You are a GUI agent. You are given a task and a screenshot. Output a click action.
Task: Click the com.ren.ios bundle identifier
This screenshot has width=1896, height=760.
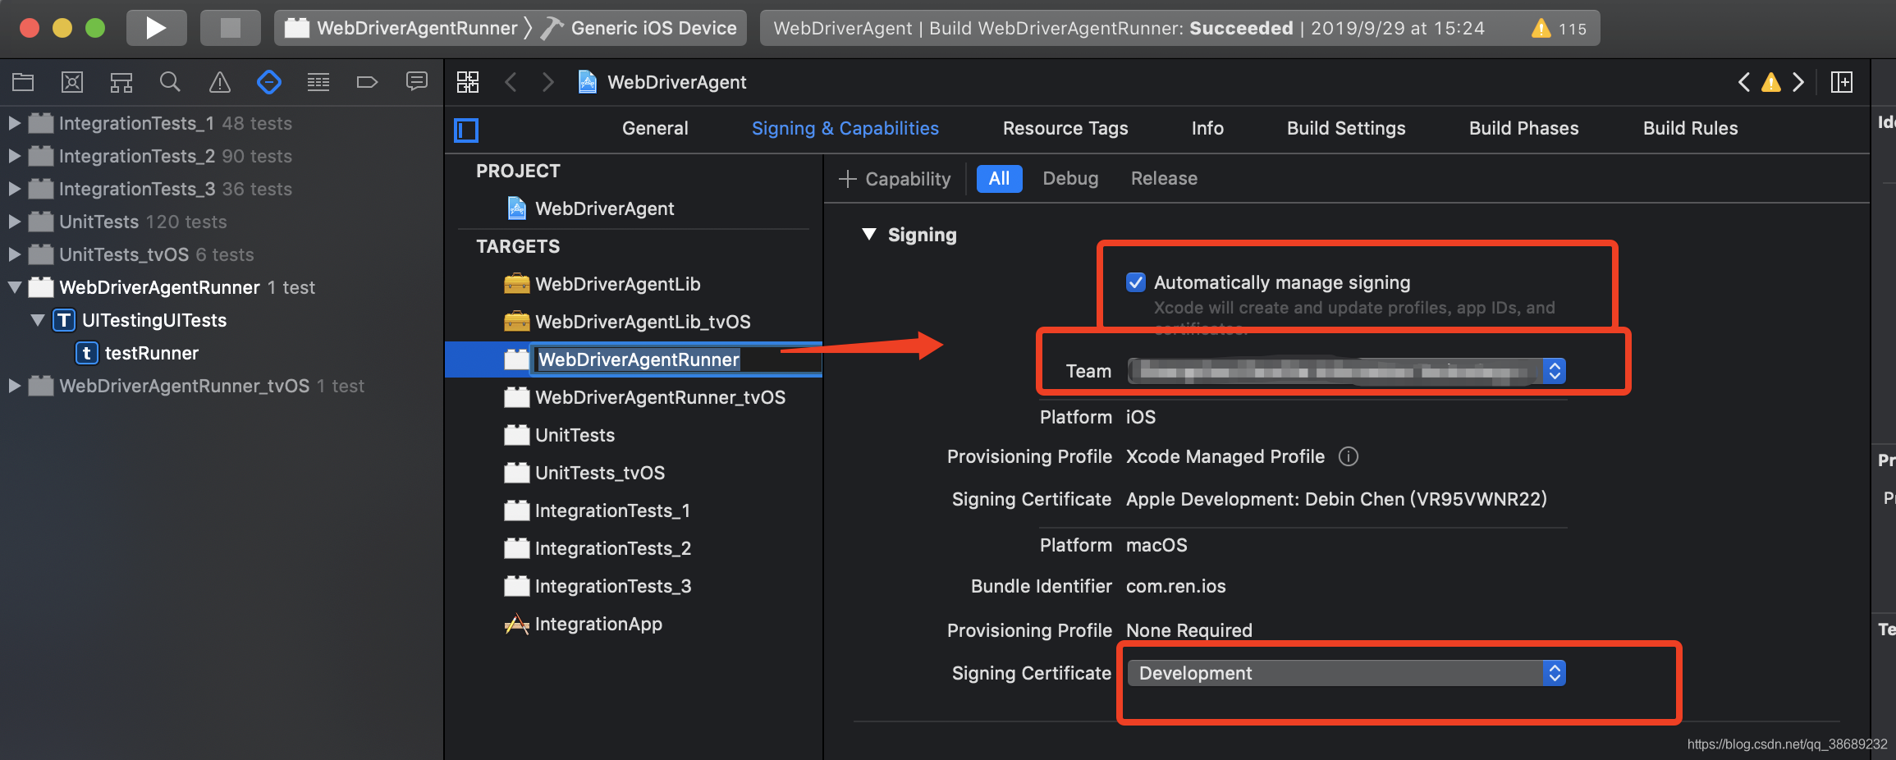coord(1176,586)
